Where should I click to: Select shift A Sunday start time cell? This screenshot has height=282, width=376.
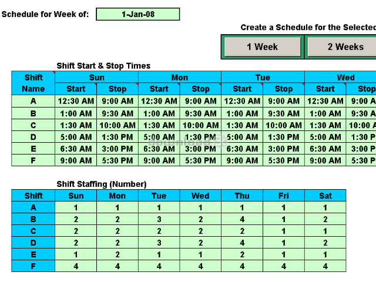click(x=76, y=101)
